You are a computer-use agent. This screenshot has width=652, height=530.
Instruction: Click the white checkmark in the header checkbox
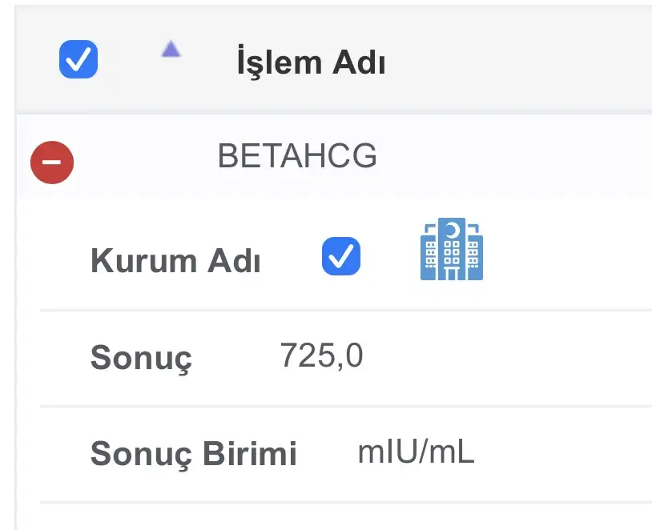78,59
